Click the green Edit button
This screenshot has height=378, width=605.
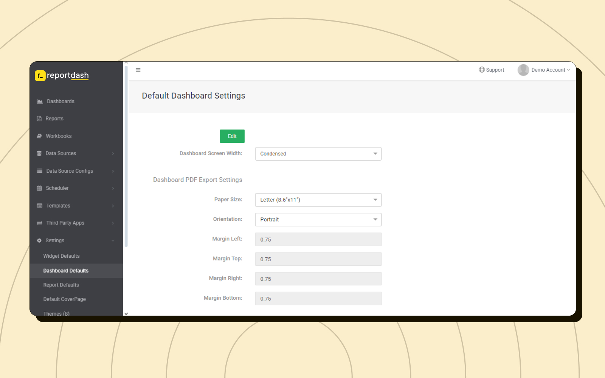click(x=232, y=136)
